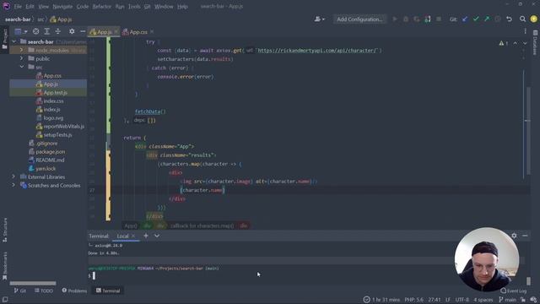Toggle the Bookmarks tool window sidebar button
This screenshot has width=540, height=304.
pyautogui.click(x=5, y=266)
